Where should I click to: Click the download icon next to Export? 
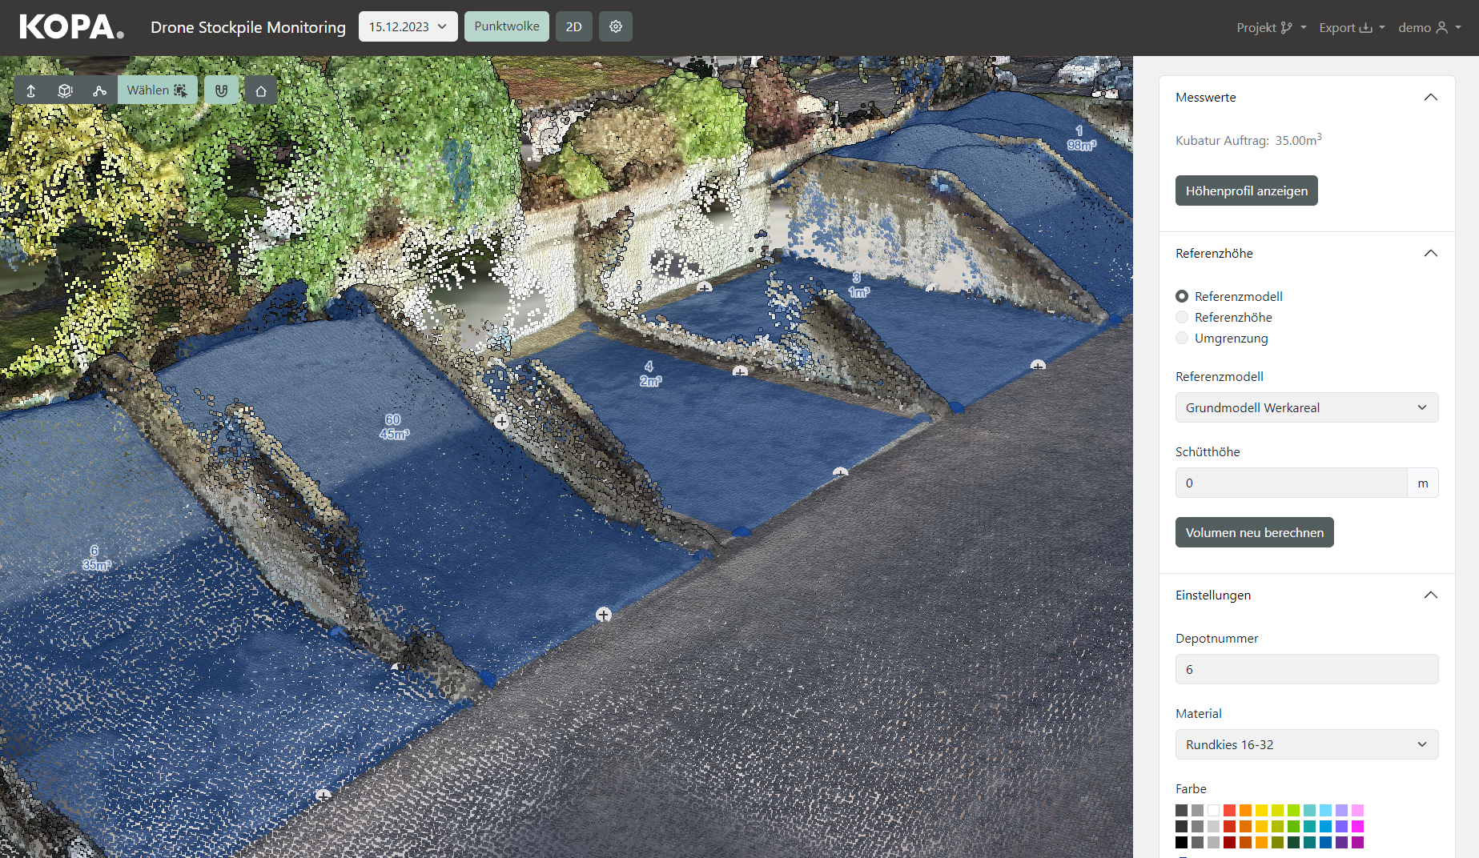(1366, 28)
